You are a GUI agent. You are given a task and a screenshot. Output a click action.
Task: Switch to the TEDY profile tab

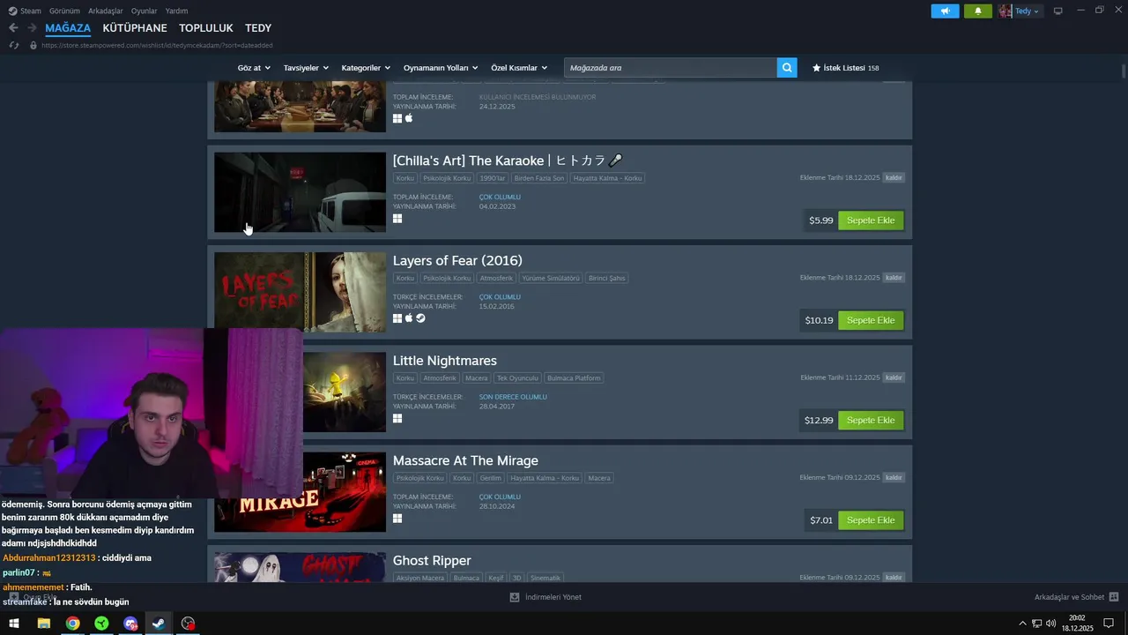[258, 28]
